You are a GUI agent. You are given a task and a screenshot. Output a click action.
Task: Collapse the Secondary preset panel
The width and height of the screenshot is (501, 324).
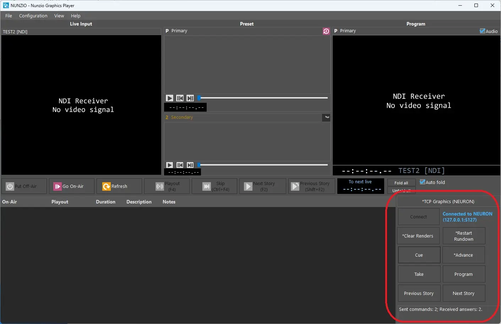pos(327,117)
